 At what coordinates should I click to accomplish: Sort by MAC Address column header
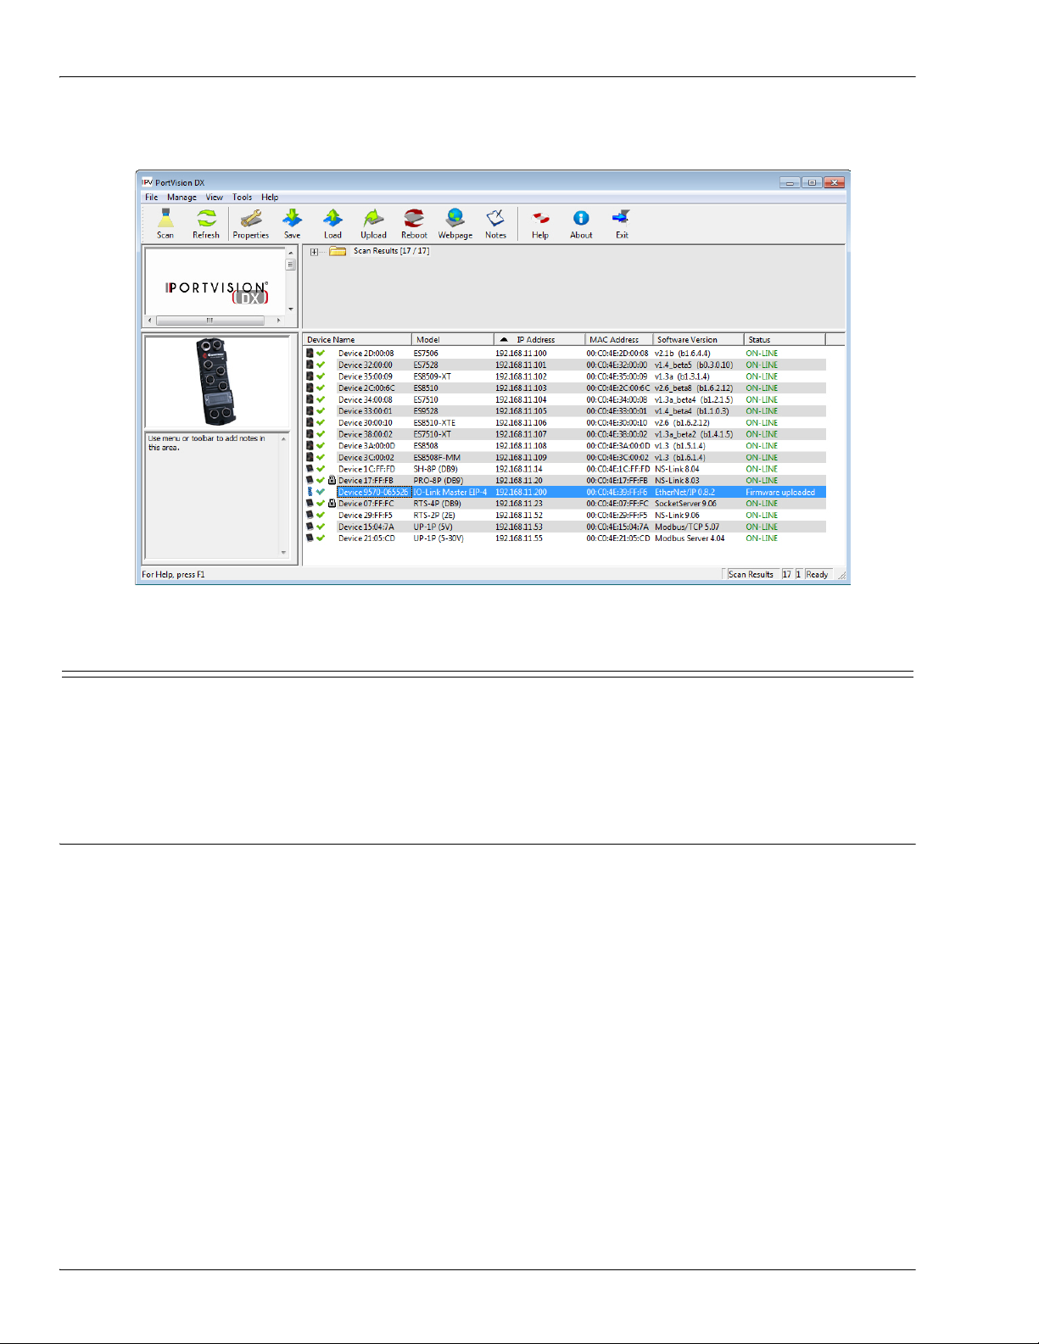tap(618, 339)
